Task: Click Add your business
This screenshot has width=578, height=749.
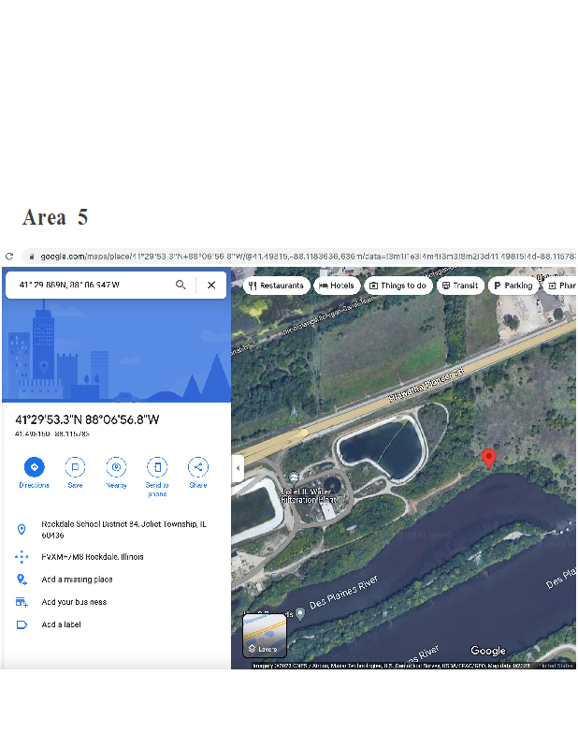Action: tap(74, 602)
